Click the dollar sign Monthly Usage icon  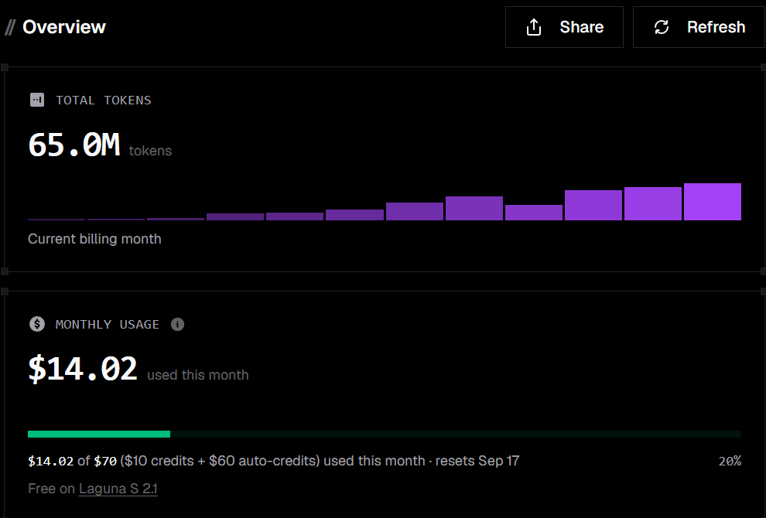(x=37, y=324)
